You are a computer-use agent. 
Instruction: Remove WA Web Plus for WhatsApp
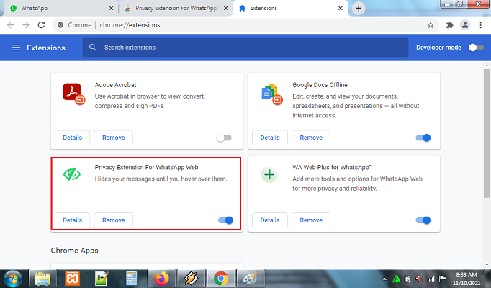(x=311, y=220)
